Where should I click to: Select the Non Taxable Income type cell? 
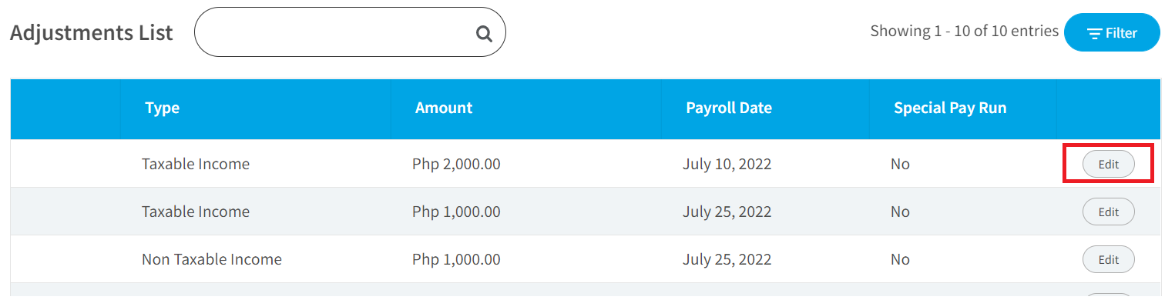tap(212, 259)
